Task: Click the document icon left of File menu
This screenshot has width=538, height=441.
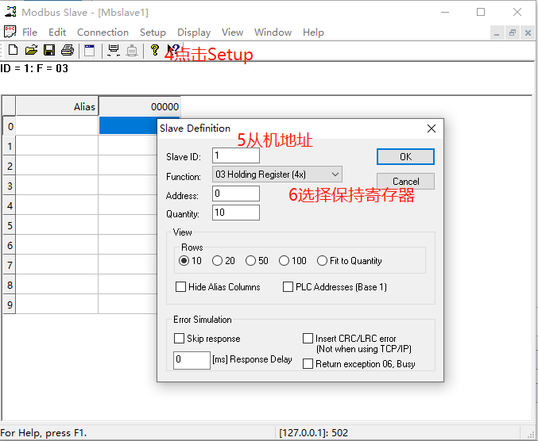Action: [10, 32]
